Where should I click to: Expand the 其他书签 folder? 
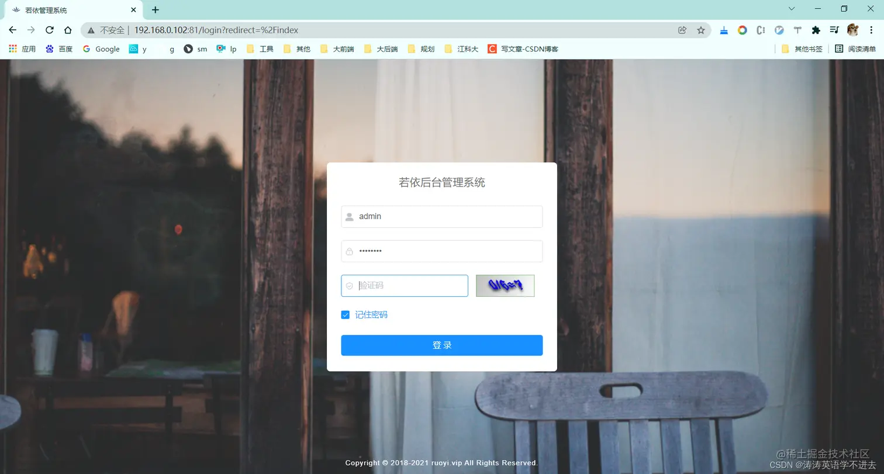(x=802, y=49)
